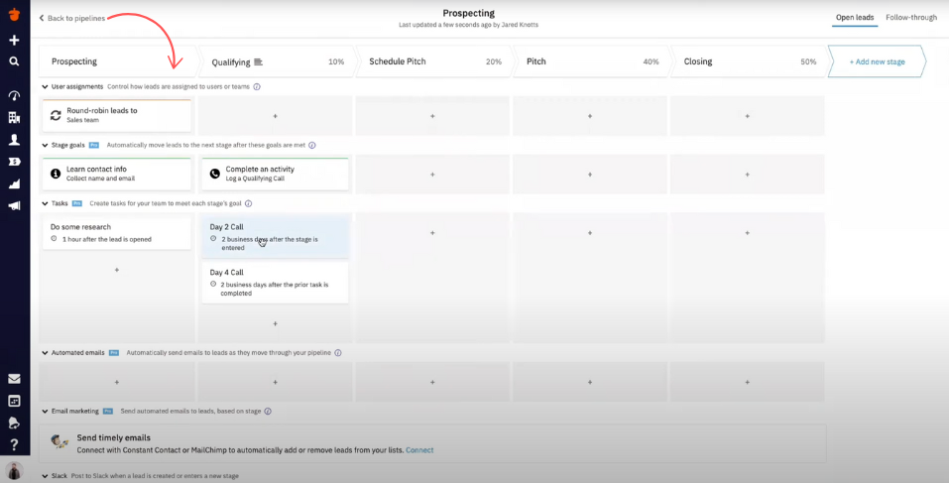
Task: Select the Qualifying stage header
Action: pos(276,61)
